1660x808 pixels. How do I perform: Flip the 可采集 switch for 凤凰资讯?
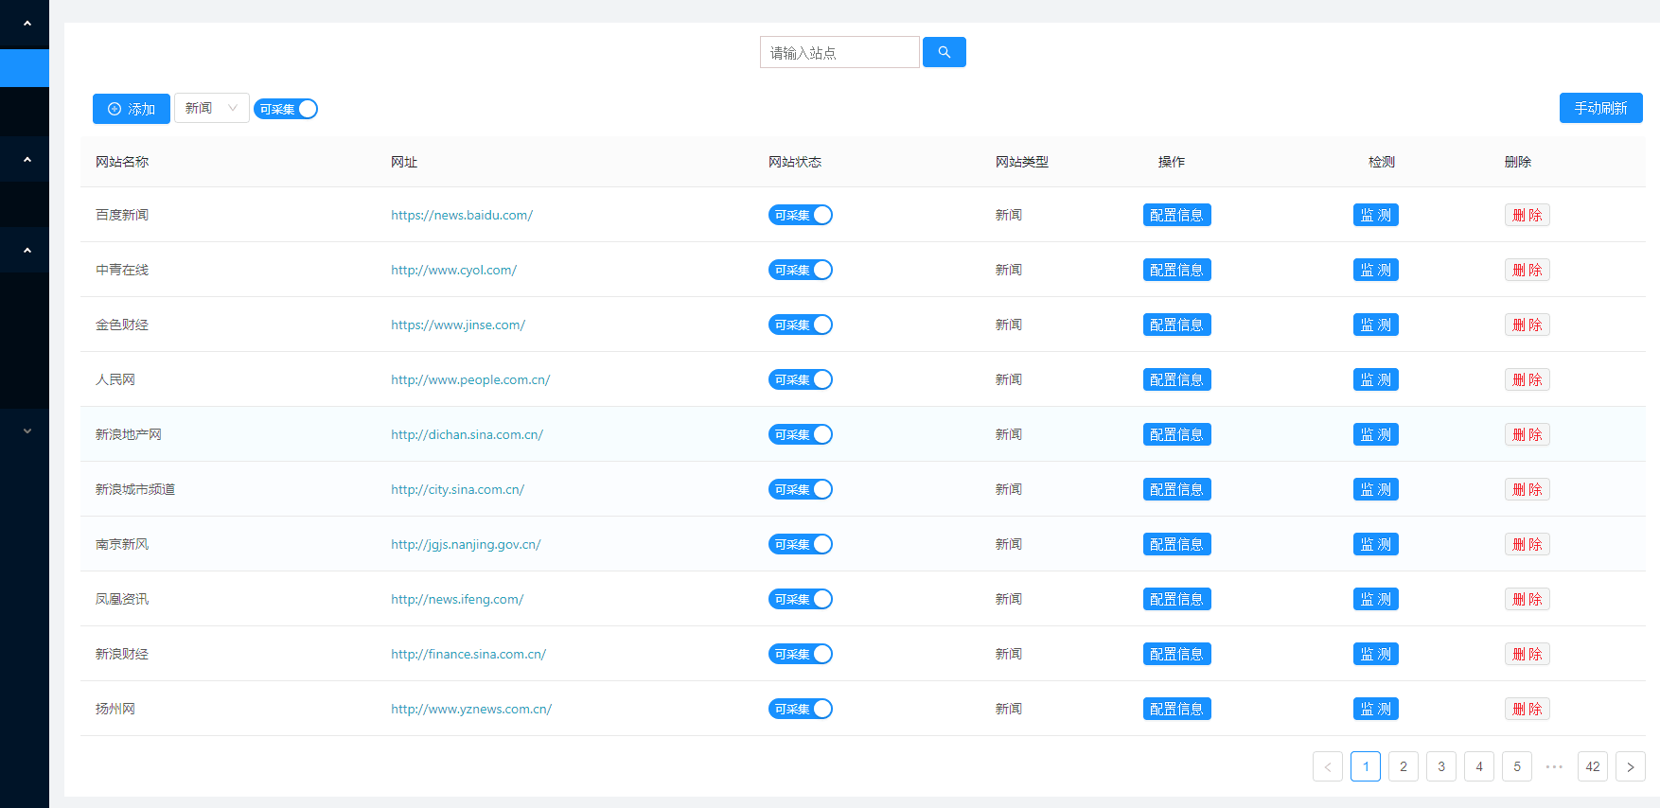click(x=801, y=599)
